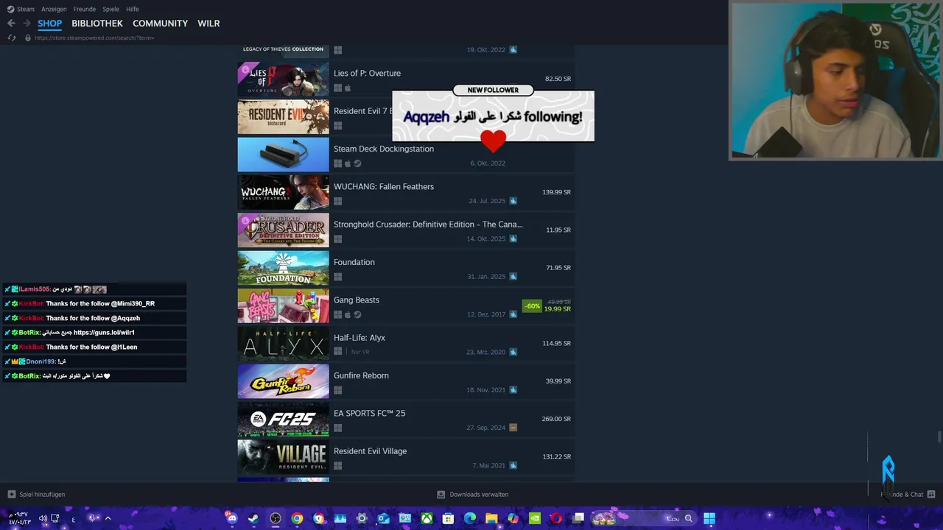Open the Steam Deck Dockingstation thumbnail
Screen dimensions: 943x530
283,155
